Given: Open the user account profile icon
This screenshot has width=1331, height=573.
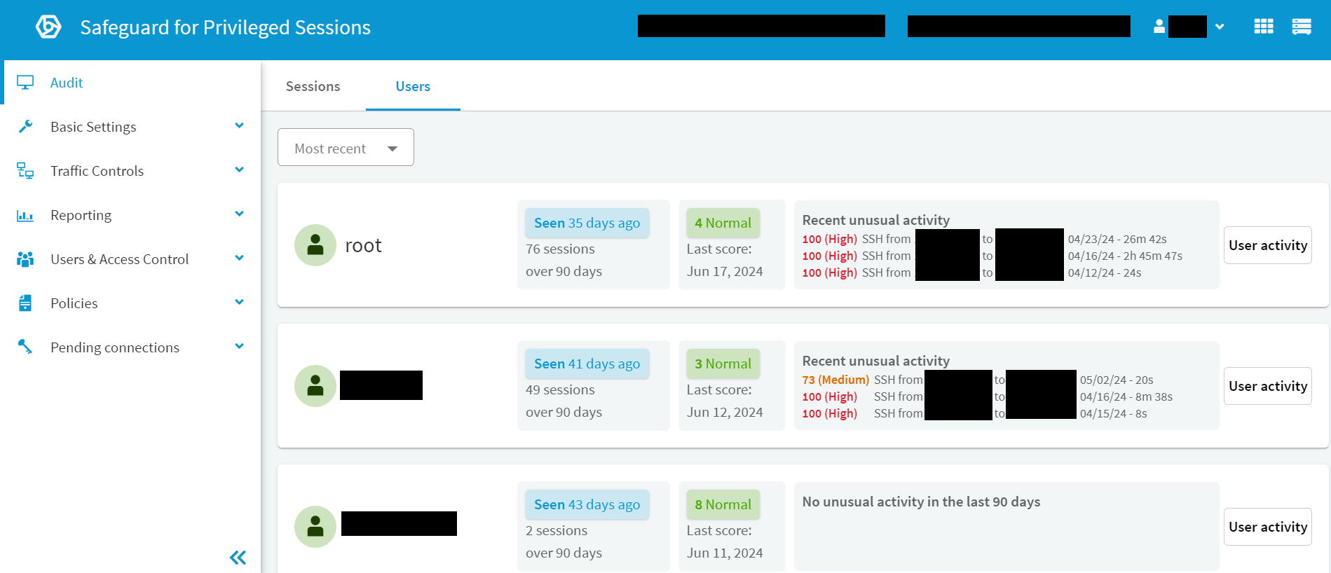Looking at the screenshot, I should 1159,27.
